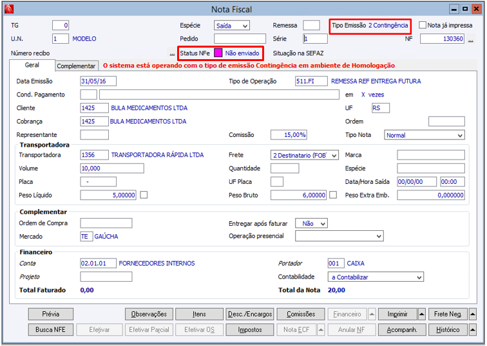
Task: Click the Data/Hora Saída time field 00:00
Action: tap(452, 181)
